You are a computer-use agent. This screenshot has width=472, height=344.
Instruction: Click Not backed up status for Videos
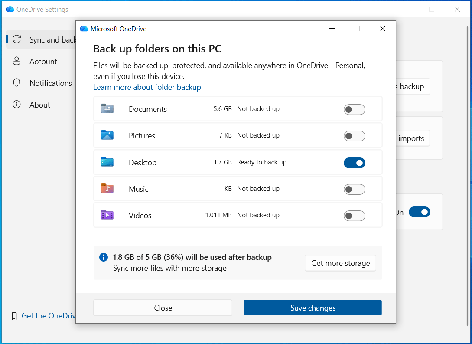coord(258,215)
